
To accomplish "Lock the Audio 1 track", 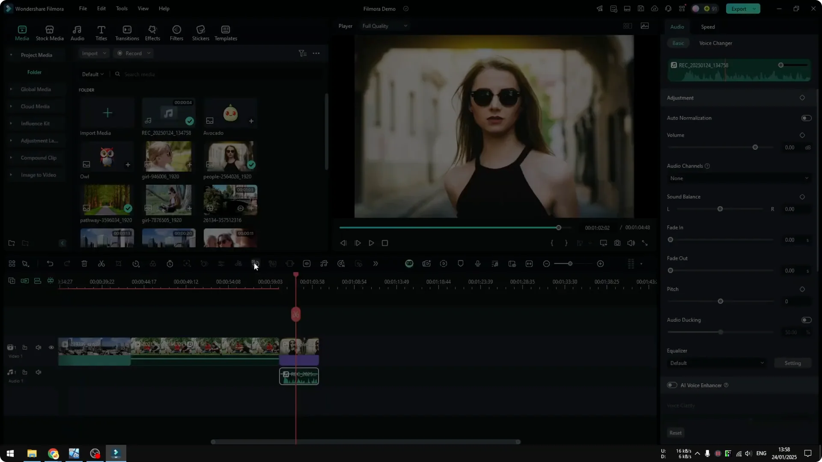I will (x=25, y=372).
